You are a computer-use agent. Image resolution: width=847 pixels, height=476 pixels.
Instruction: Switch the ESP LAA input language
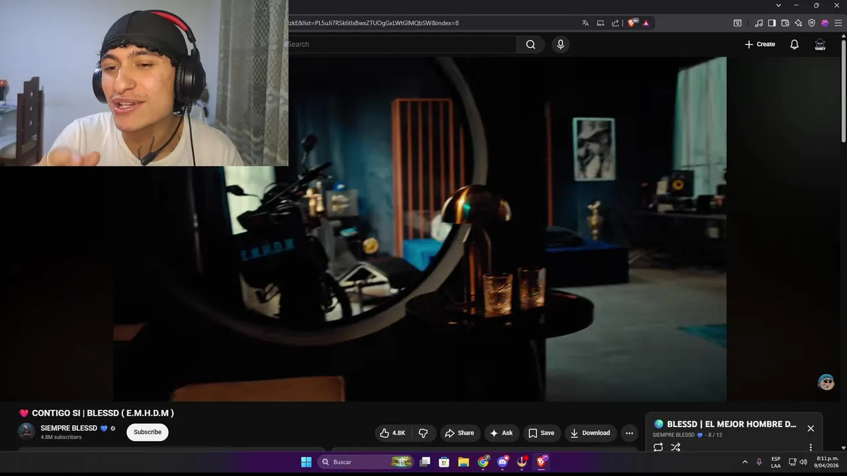[x=776, y=462]
